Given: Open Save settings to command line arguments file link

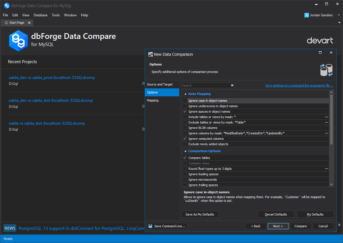Looking at the screenshot, I should [299, 85].
